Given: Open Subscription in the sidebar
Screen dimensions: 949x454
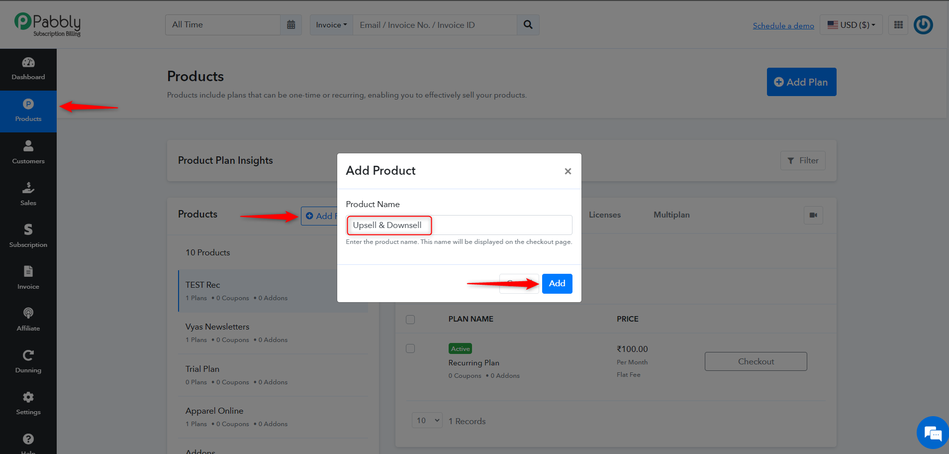Looking at the screenshot, I should [28, 236].
